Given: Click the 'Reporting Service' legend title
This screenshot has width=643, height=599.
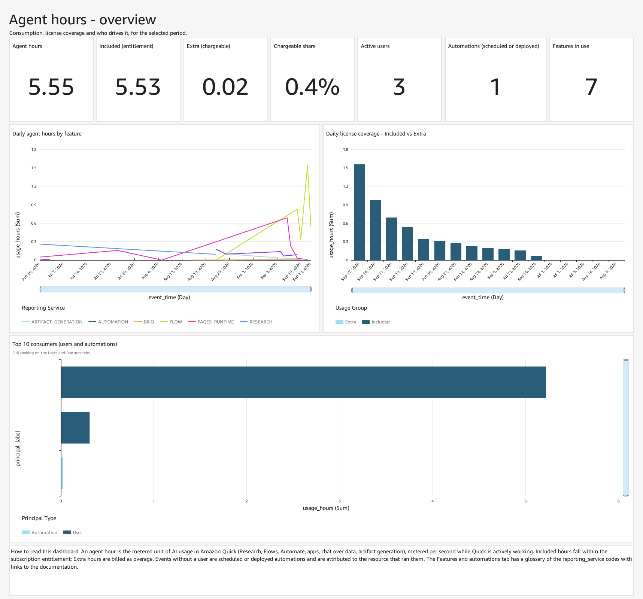Looking at the screenshot, I should pyautogui.click(x=43, y=308).
